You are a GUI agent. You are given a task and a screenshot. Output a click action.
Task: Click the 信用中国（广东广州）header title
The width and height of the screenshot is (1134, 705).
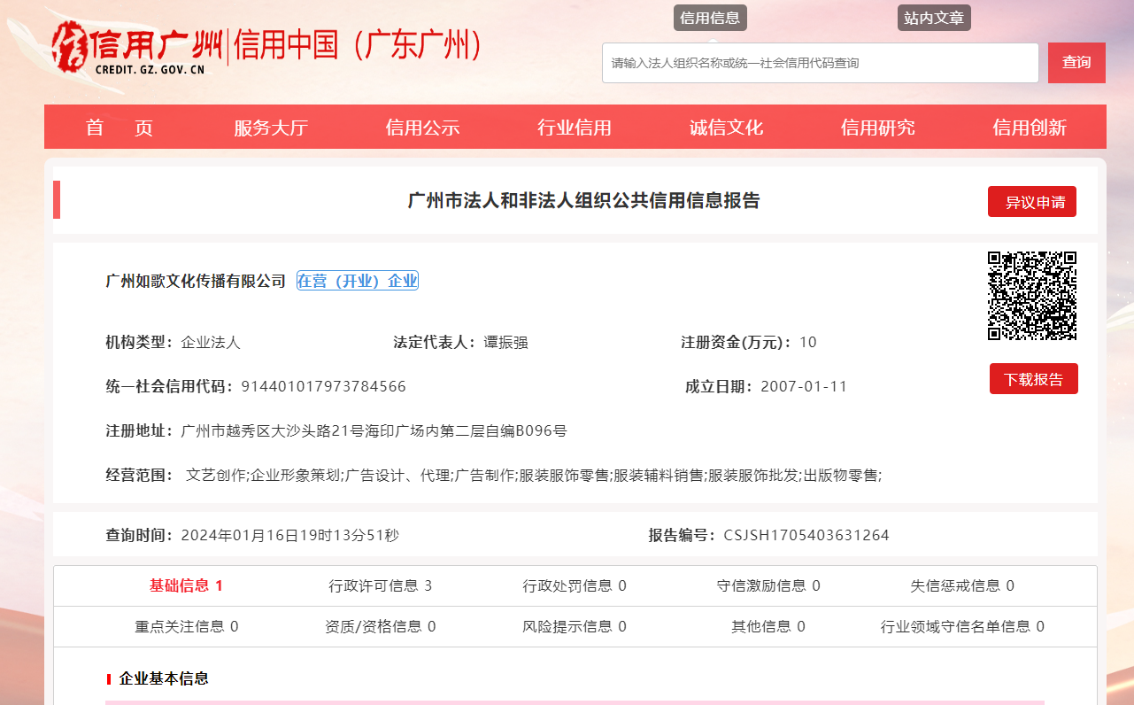pyautogui.click(x=358, y=46)
